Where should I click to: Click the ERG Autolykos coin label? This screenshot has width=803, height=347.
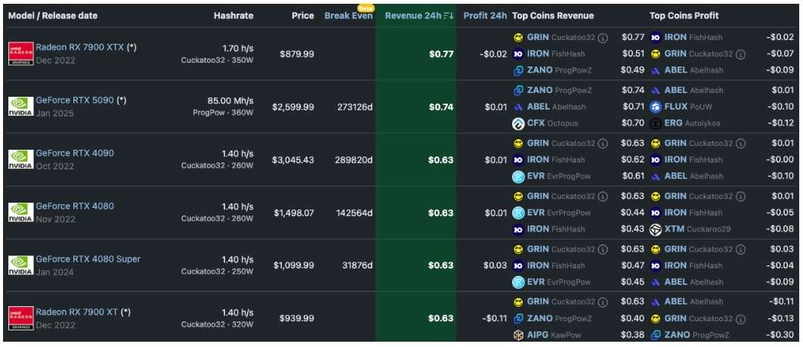point(694,123)
